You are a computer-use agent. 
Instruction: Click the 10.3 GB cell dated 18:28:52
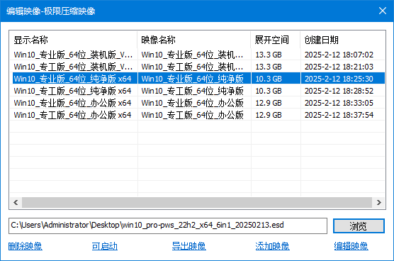pos(269,91)
